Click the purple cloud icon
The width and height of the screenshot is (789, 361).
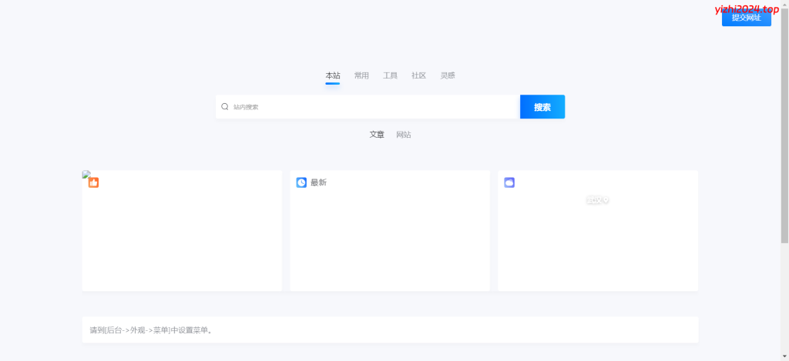pyautogui.click(x=509, y=182)
